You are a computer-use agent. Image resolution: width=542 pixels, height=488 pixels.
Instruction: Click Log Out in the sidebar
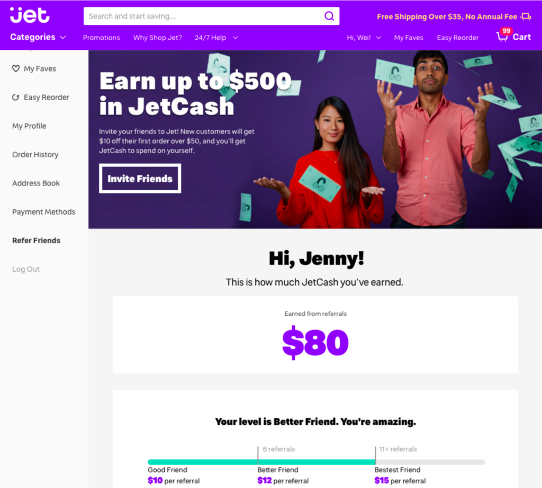(x=26, y=269)
